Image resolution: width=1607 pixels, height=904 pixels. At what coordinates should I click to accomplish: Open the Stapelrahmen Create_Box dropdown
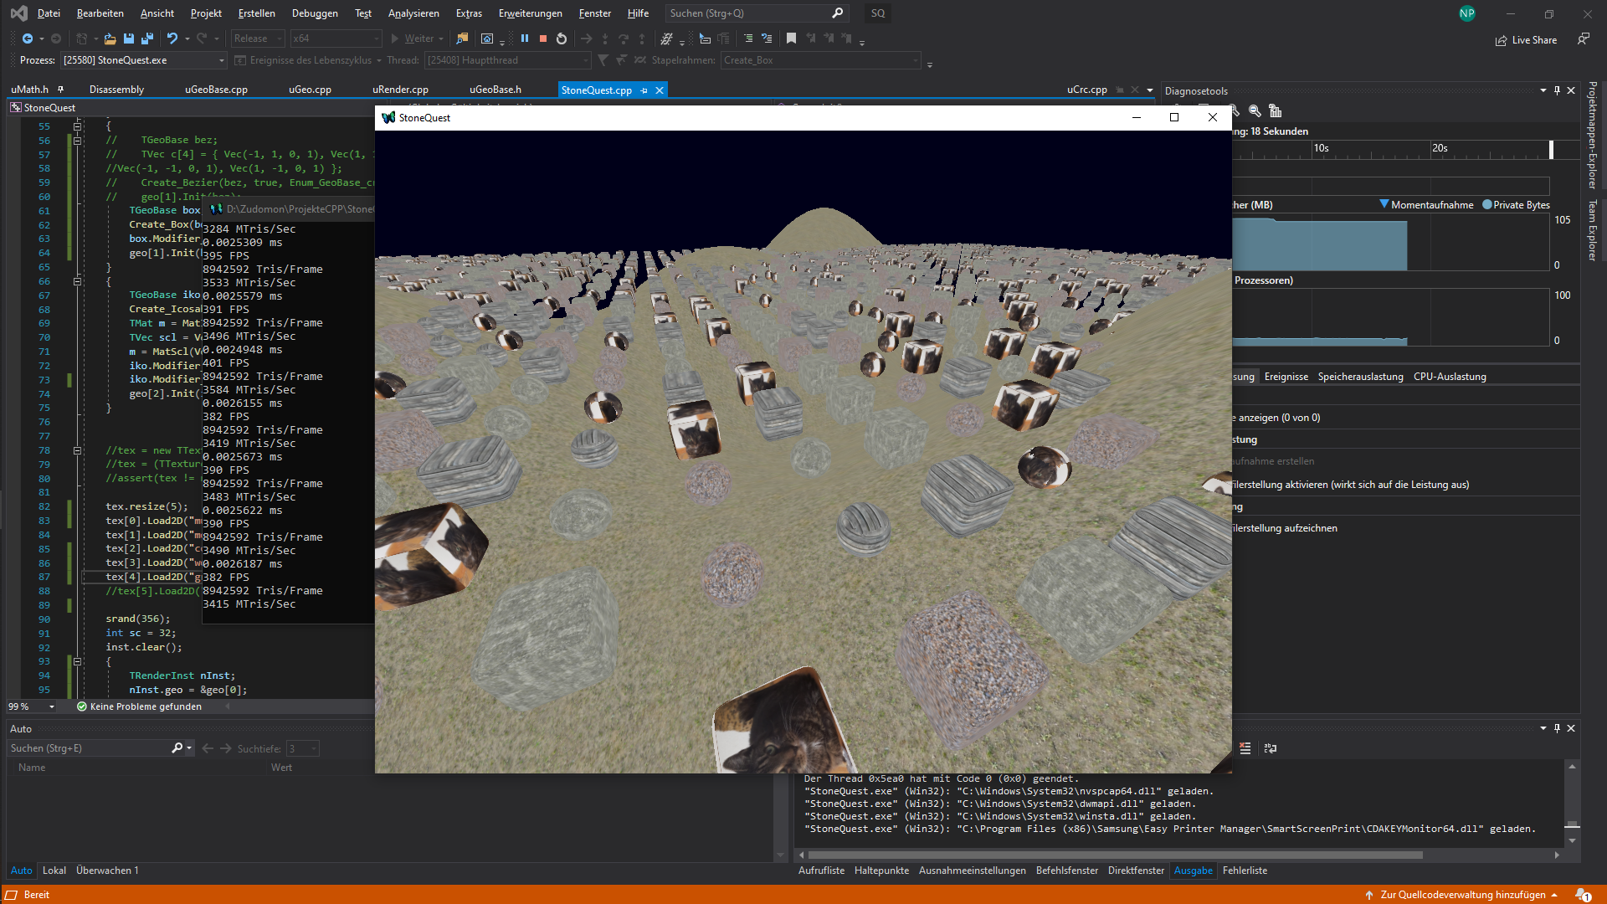coord(916,60)
